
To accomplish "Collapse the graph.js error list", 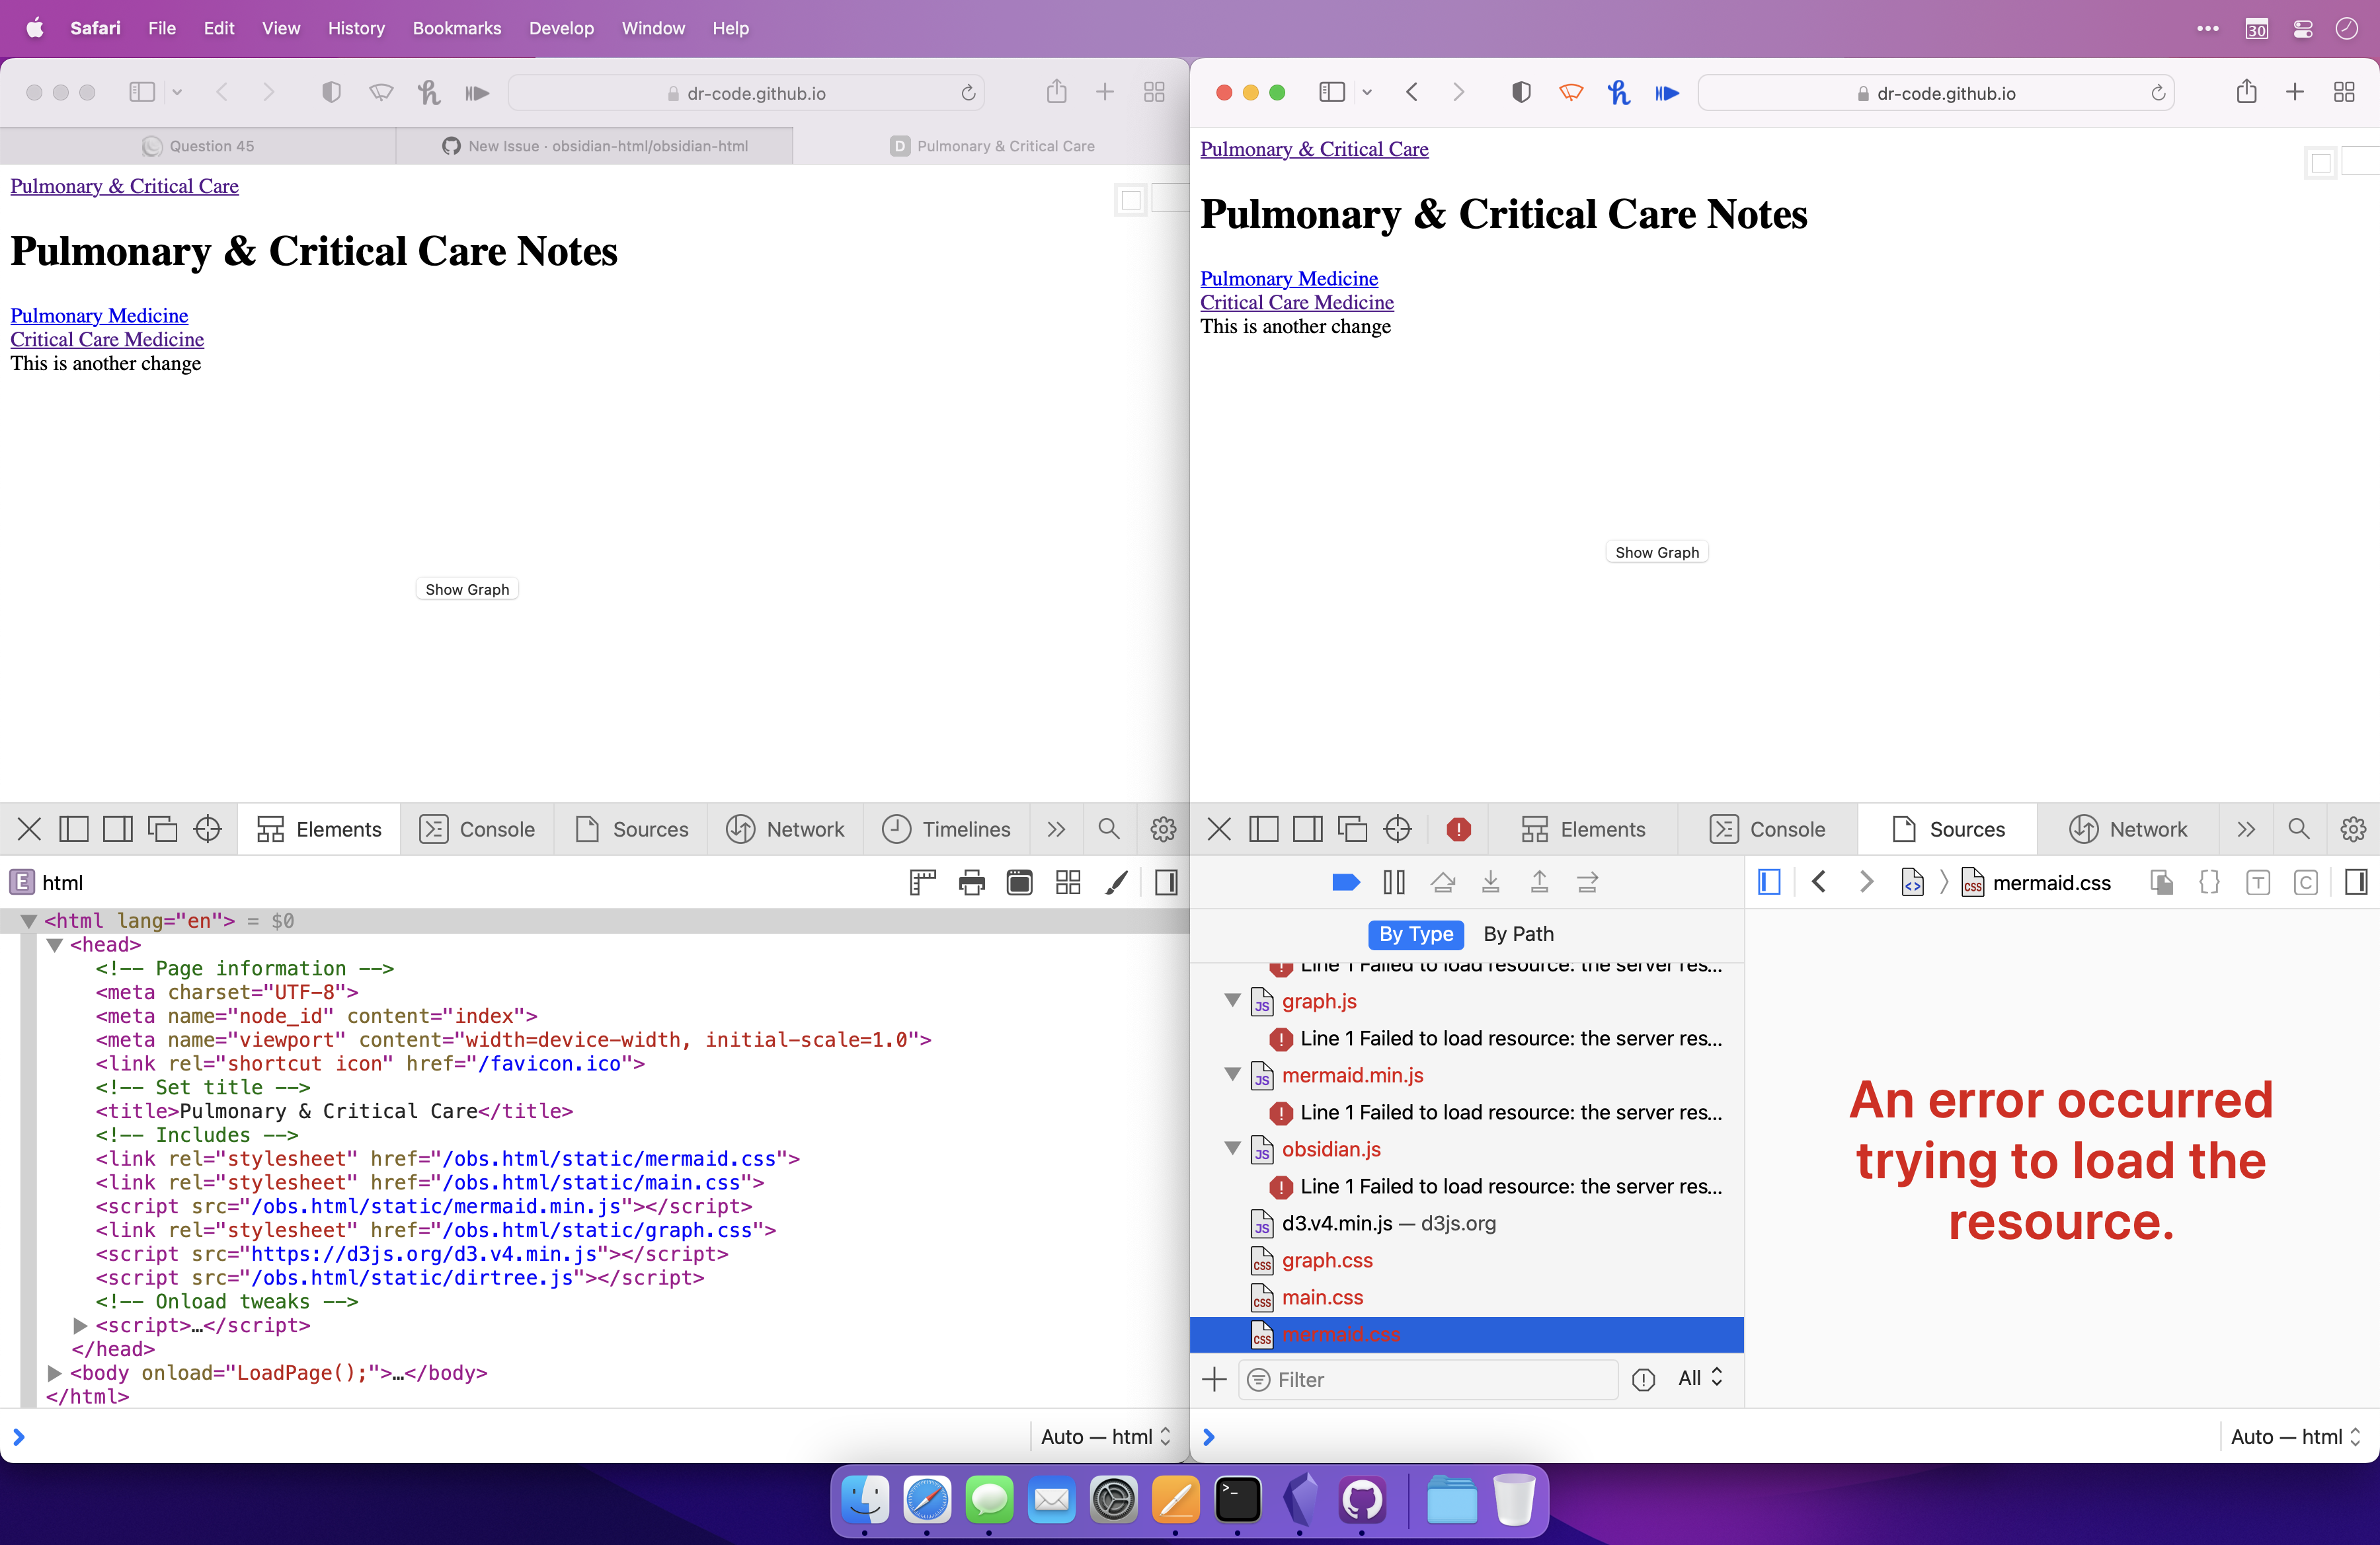I will click(1231, 1001).
